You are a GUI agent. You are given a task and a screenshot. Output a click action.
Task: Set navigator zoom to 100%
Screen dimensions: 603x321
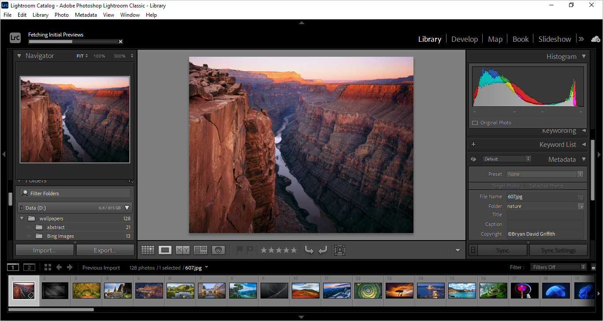[99, 56]
